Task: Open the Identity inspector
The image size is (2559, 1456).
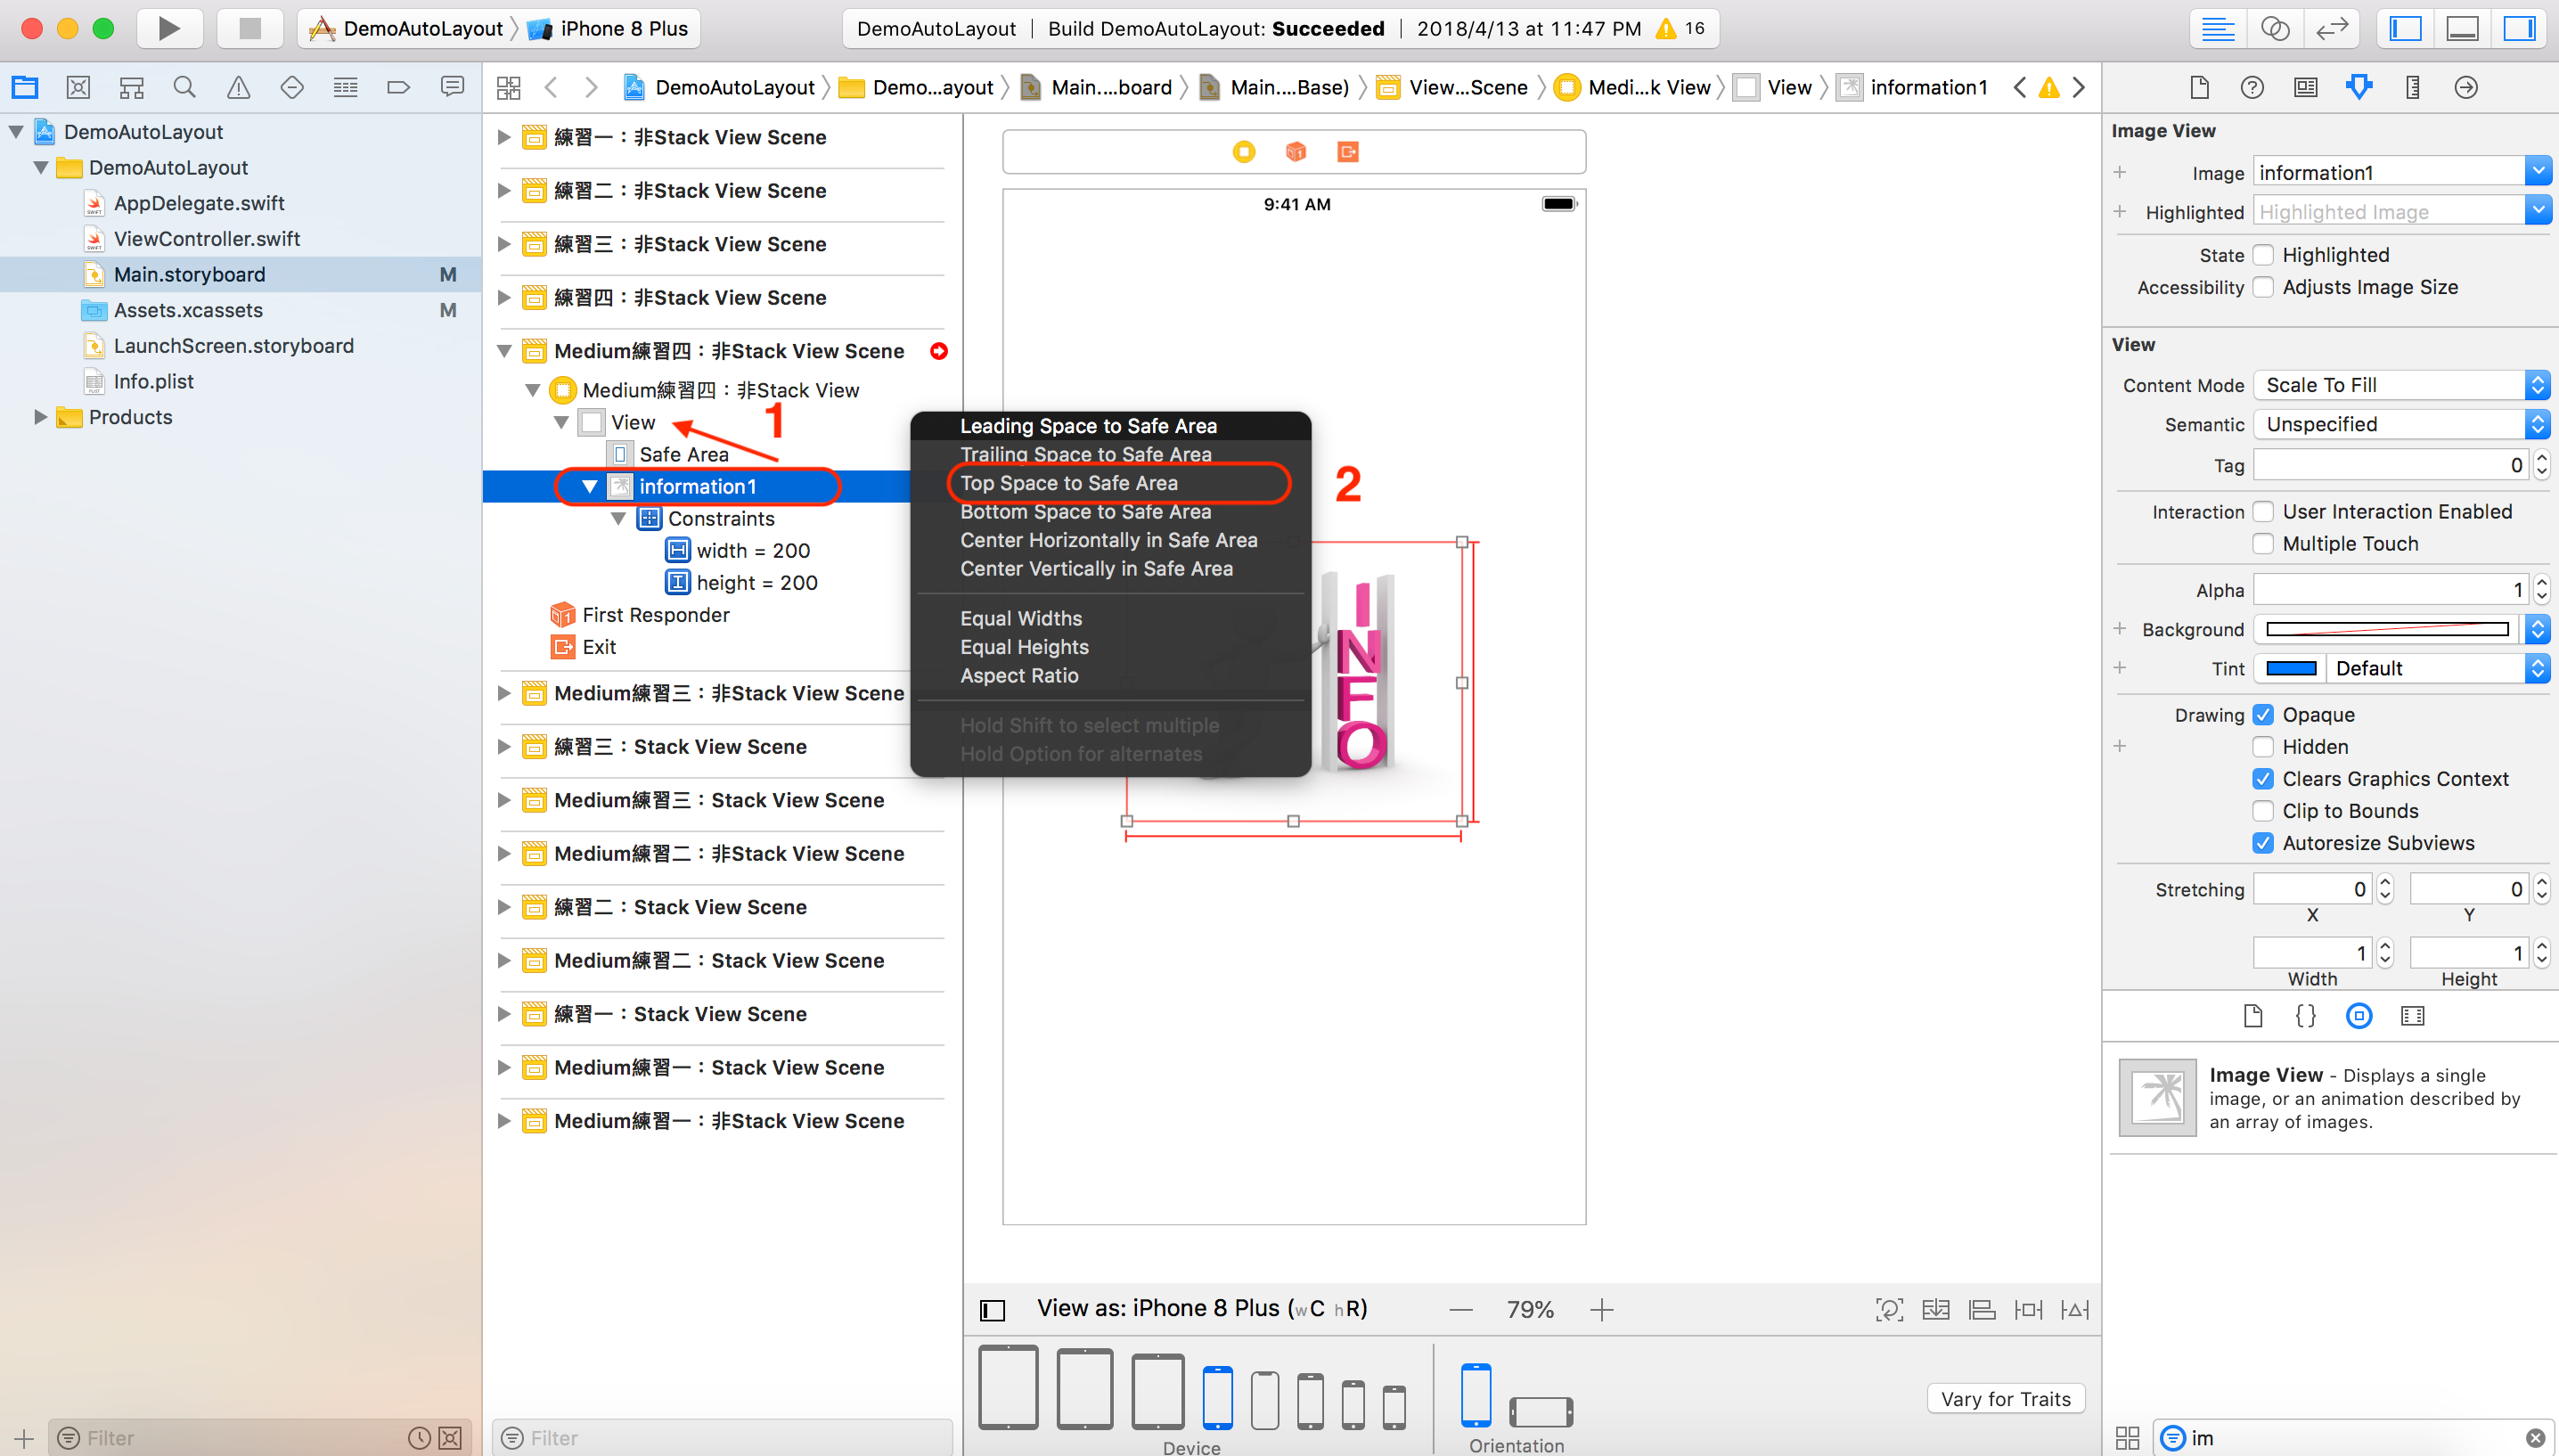Action: (x=2306, y=87)
